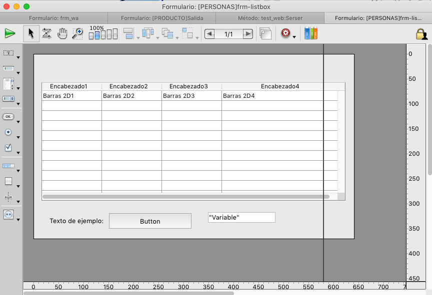Expand the arrow next to the splitter tool

pos(18,202)
